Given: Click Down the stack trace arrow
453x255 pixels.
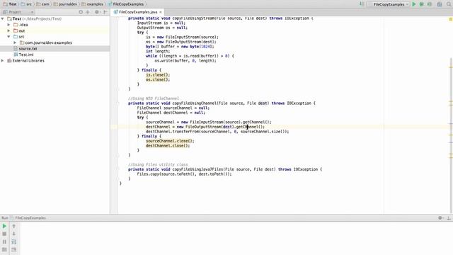Looking at the screenshot, I should tap(13, 234).
